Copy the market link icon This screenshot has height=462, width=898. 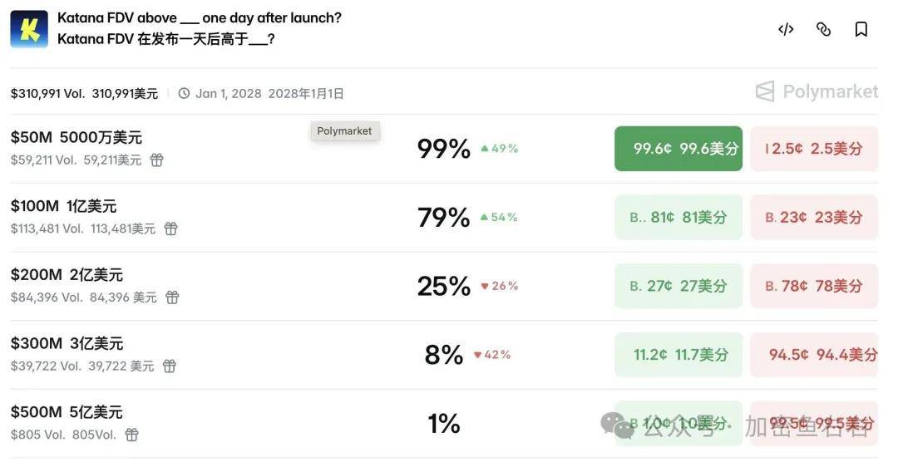824,29
